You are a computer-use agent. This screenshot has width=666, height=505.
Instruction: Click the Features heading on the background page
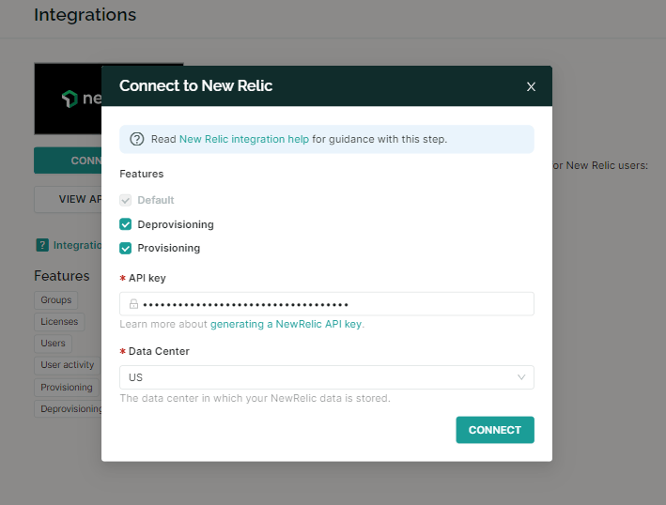(x=62, y=276)
